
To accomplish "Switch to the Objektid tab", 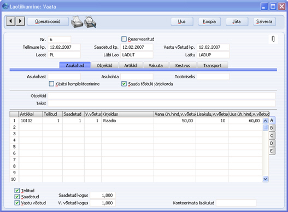I will (104, 65).
